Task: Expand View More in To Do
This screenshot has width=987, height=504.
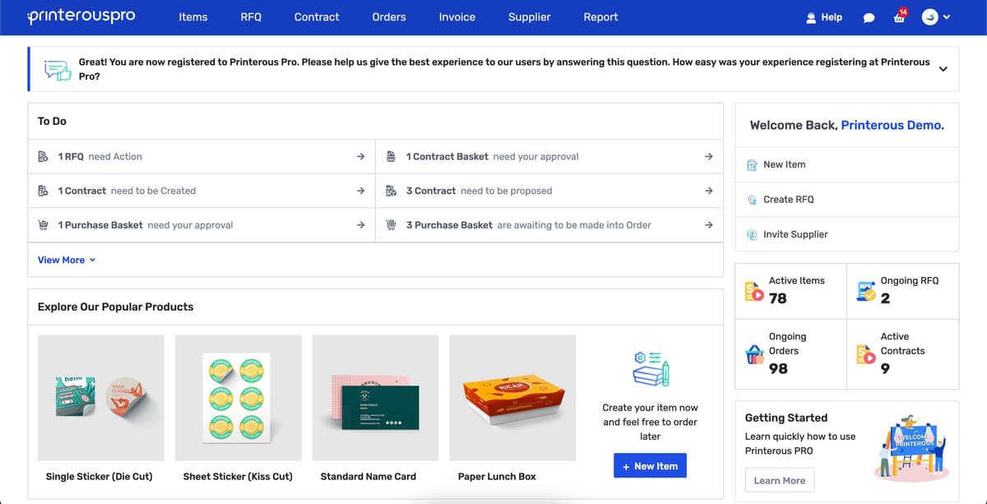Action: click(67, 260)
